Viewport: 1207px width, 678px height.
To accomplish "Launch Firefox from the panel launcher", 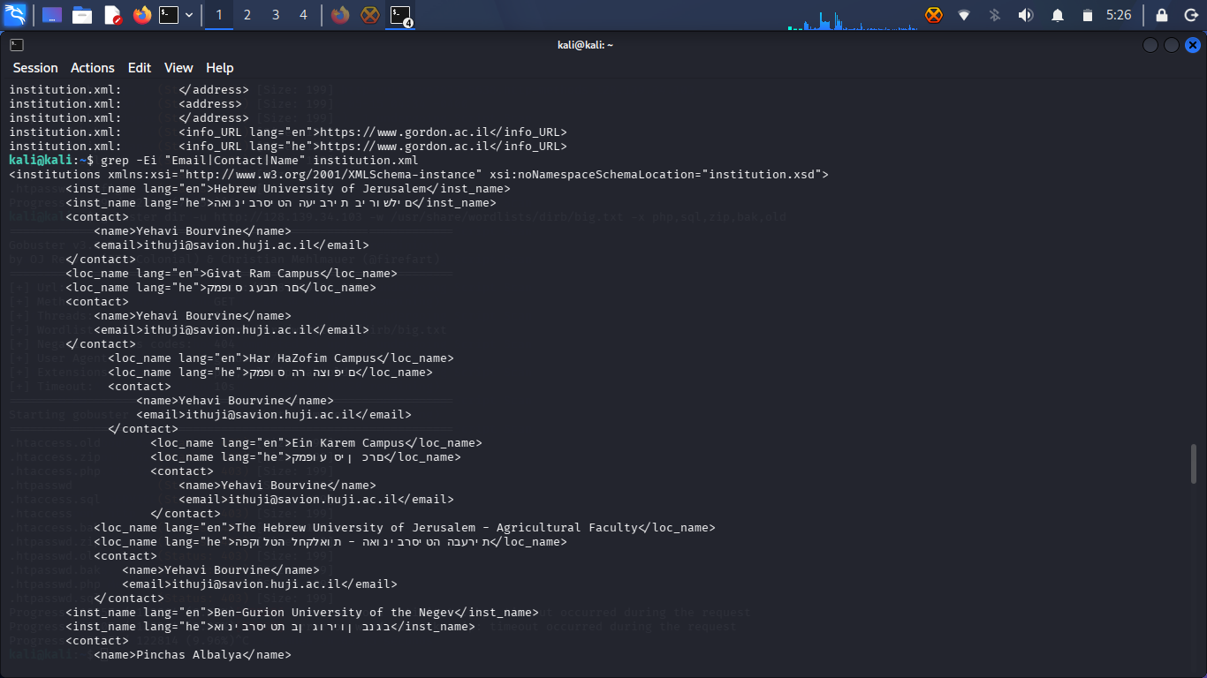I will click(x=142, y=15).
